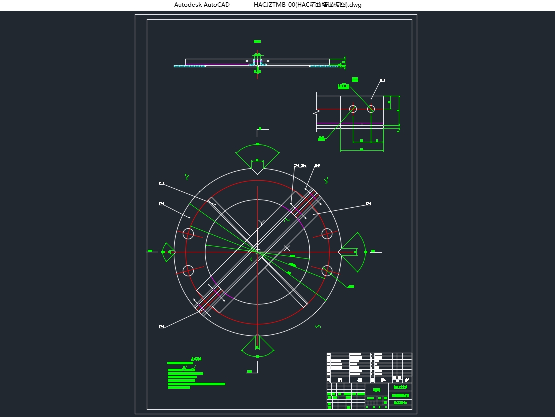Click the small square at the plate center

(x=258, y=252)
